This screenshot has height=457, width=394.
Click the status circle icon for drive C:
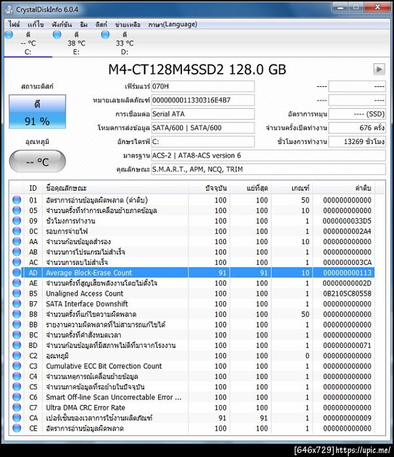pos(9,35)
